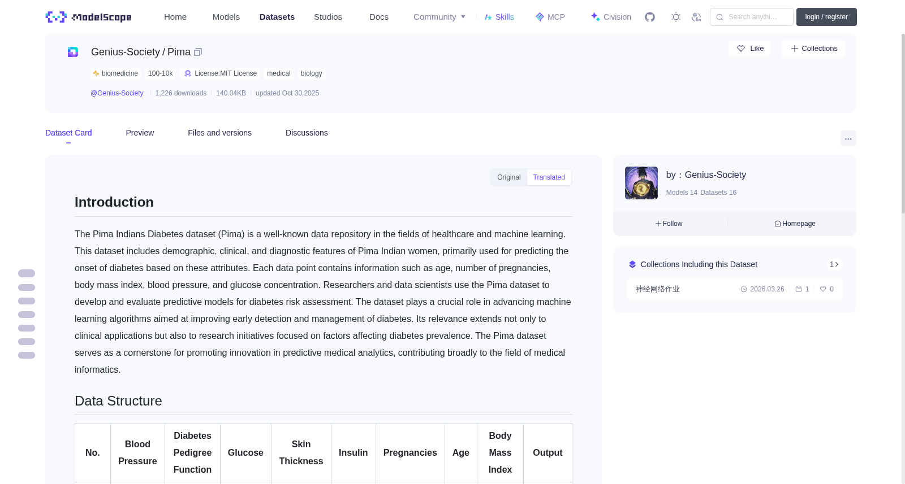
Task: Follow the Genius-Society author
Action: 669,224
